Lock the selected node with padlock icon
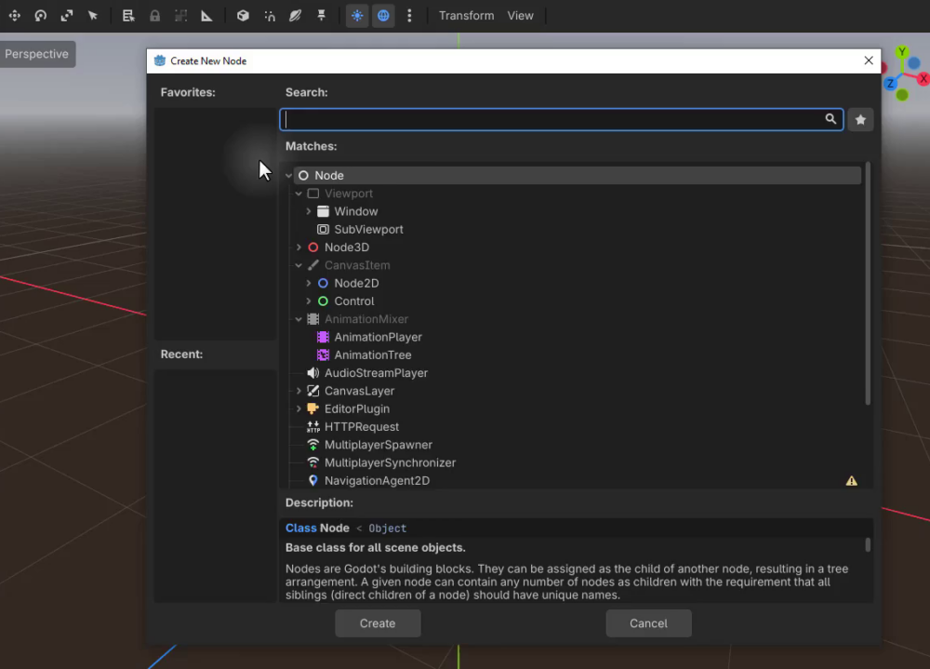Image resolution: width=930 pixels, height=669 pixels. coord(154,16)
